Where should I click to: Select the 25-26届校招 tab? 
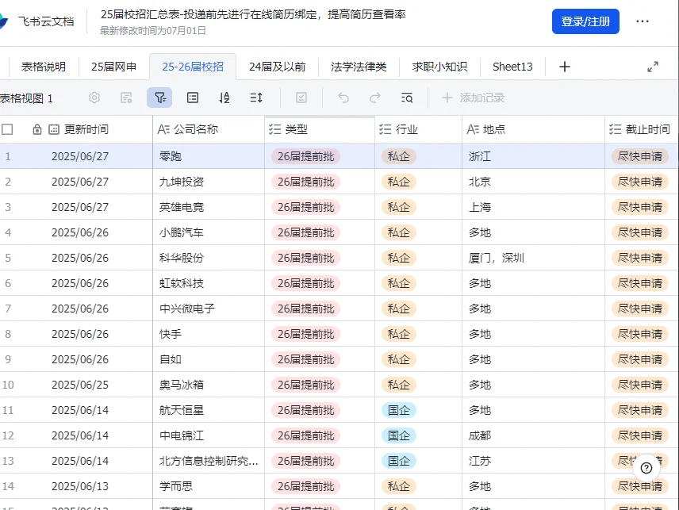[193, 67]
